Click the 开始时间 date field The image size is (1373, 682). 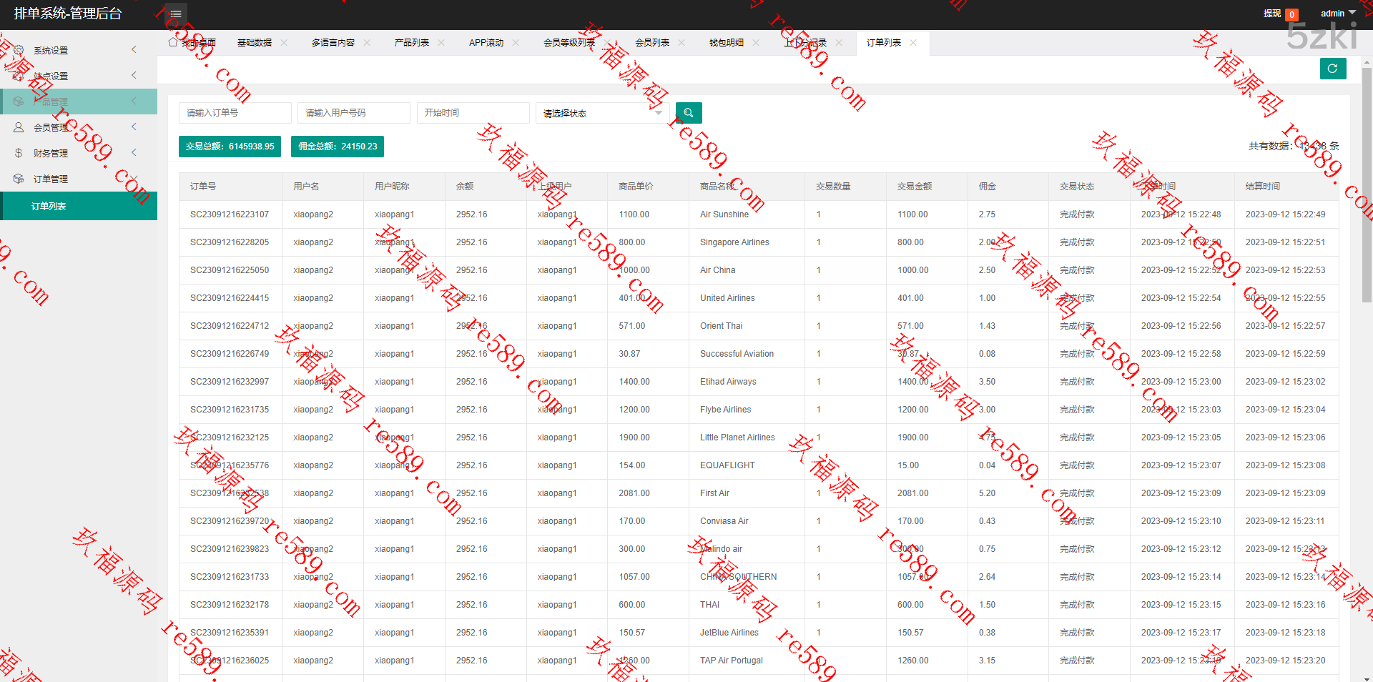pos(473,113)
